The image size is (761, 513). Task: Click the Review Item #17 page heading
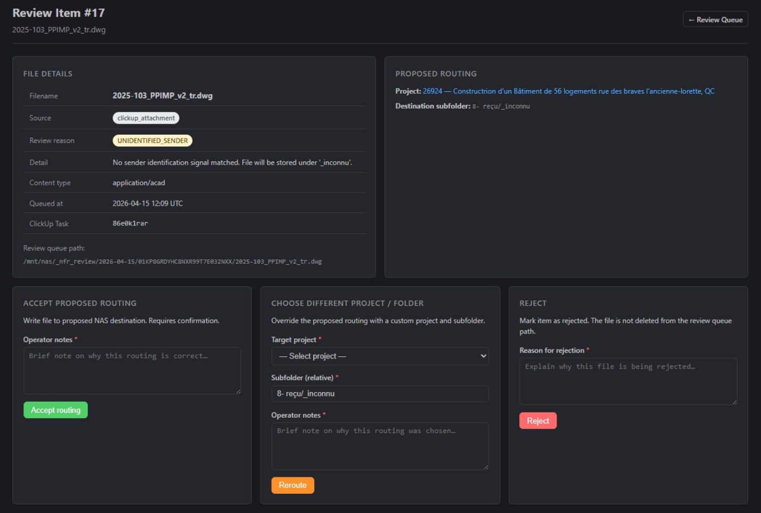59,13
